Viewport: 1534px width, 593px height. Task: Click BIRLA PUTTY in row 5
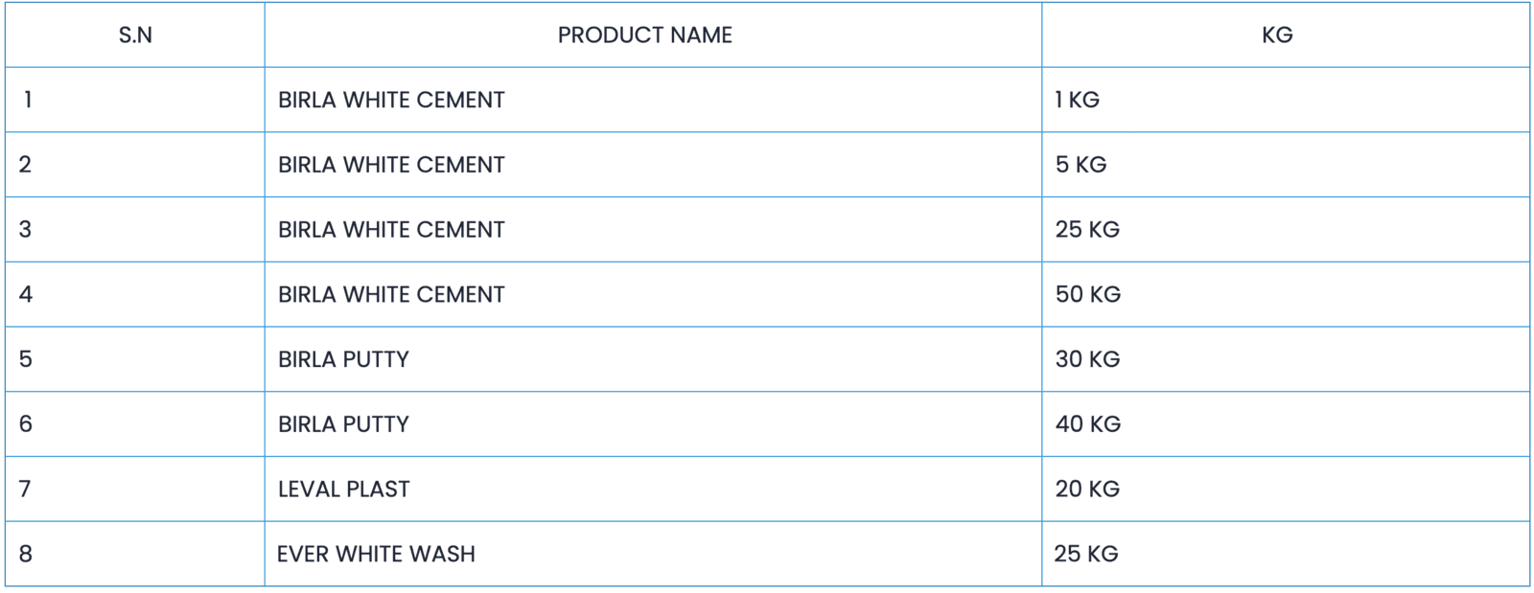pyautogui.click(x=343, y=359)
